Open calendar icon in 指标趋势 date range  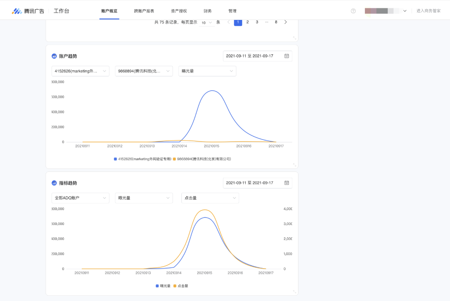pos(286,183)
